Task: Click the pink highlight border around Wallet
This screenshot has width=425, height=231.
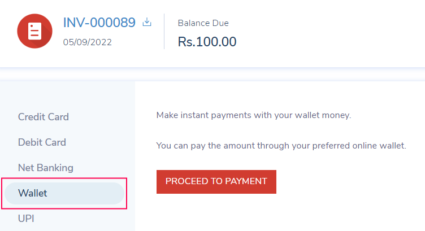Action: point(127,193)
